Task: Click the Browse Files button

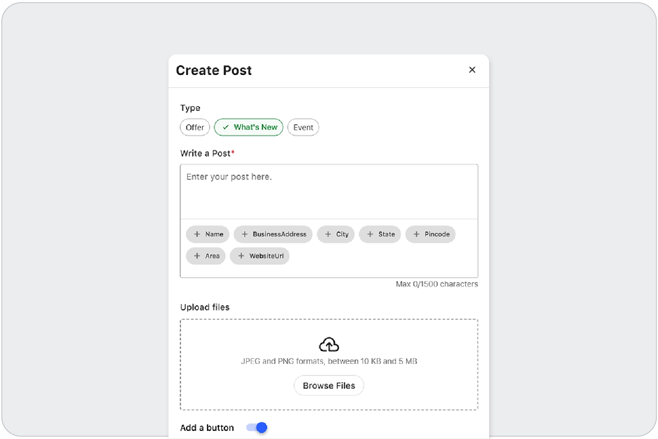Action: tap(329, 385)
